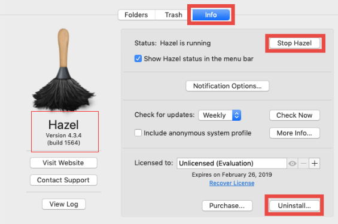Select the Info tab
The height and width of the screenshot is (224, 338).
click(x=211, y=15)
